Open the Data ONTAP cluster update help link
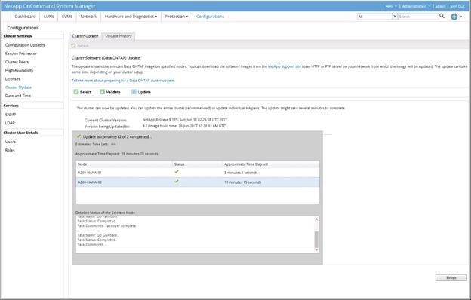Image resolution: width=471 pixels, height=300 pixels. coord(123,81)
